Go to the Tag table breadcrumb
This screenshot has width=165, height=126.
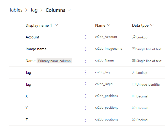coord(34,10)
